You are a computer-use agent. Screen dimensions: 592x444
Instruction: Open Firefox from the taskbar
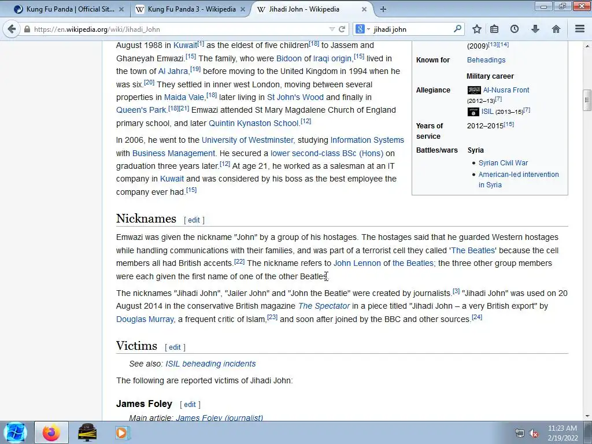pos(51,432)
